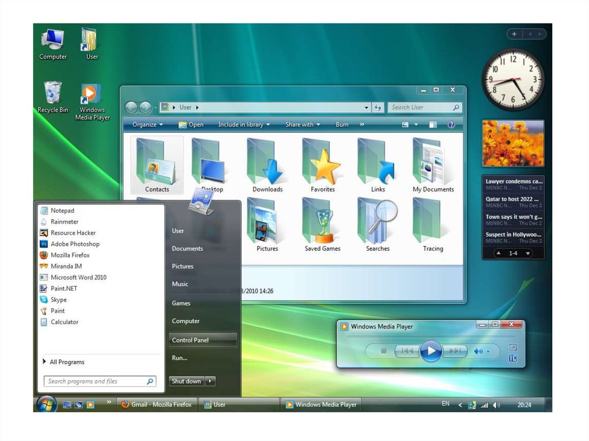Mute the Windows Media Player volume icon
The width and height of the screenshot is (589, 441).
click(x=477, y=351)
